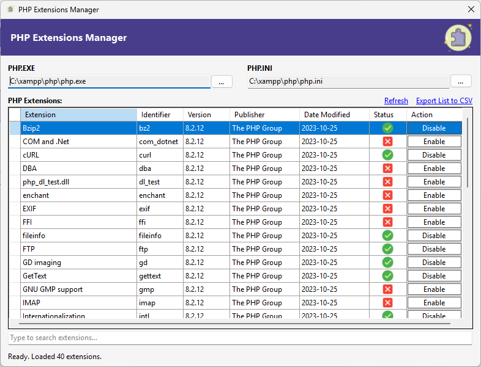Sort by Date Modified column header
This screenshot has width=481, height=367.
pos(334,115)
